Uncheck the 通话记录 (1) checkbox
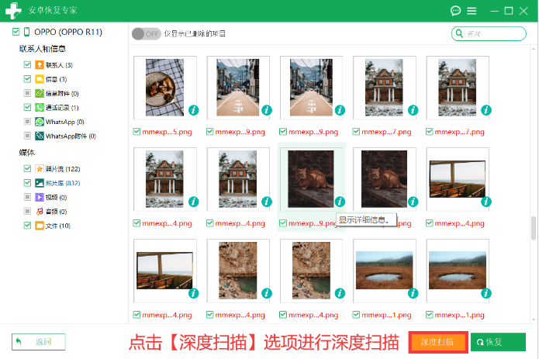This screenshot has width=539, height=359. [27, 107]
